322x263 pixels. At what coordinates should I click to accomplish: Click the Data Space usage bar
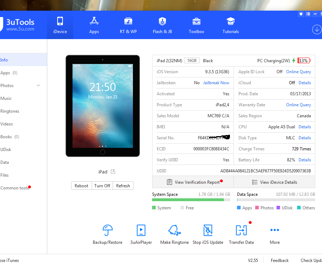pos(276,200)
